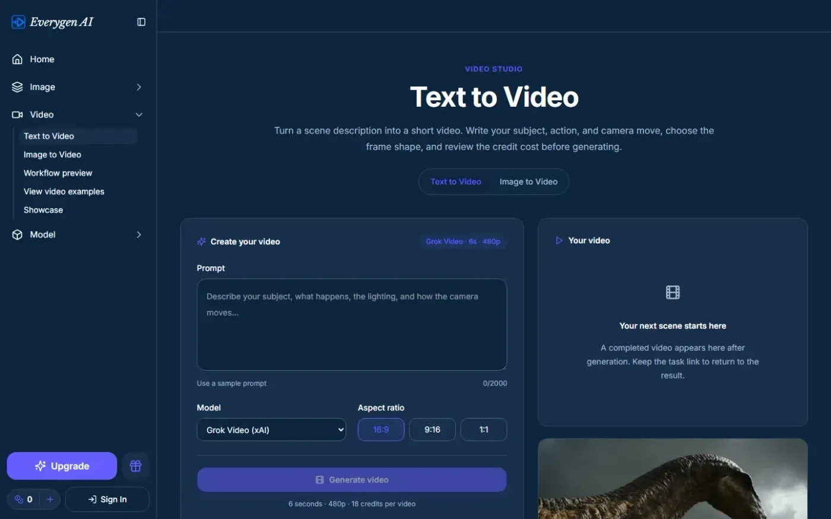Select the 1:1 aspect ratio
The image size is (831, 519).
(484, 429)
